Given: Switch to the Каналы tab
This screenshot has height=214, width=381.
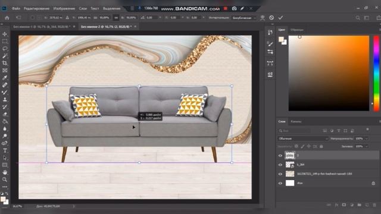Looking at the screenshot, I should tap(296, 121).
